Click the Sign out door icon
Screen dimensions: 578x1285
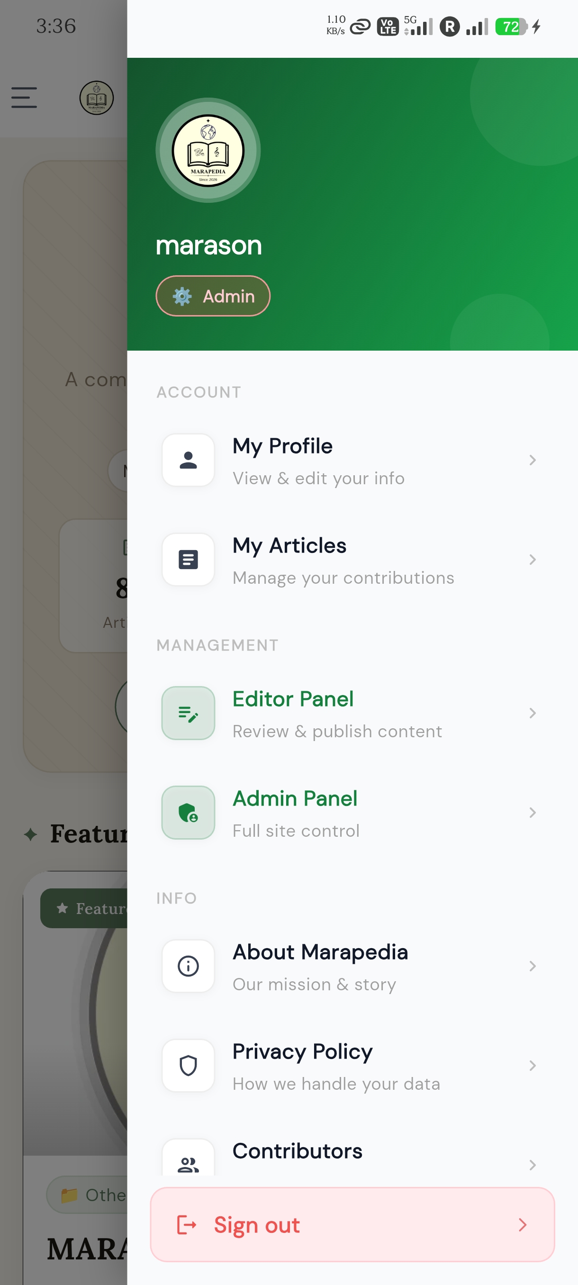187,1225
